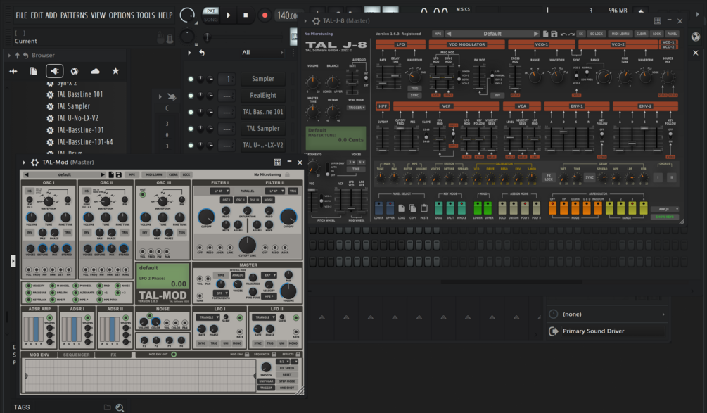The image size is (707, 413).
Task: Open the starred favorites tab in Browser
Action: (x=115, y=71)
